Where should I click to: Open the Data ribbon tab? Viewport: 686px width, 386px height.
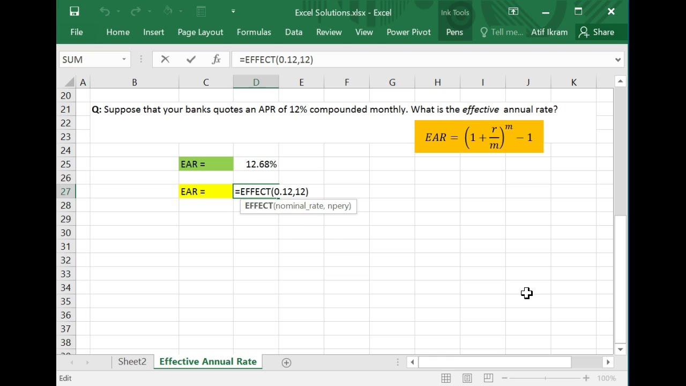point(294,32)
